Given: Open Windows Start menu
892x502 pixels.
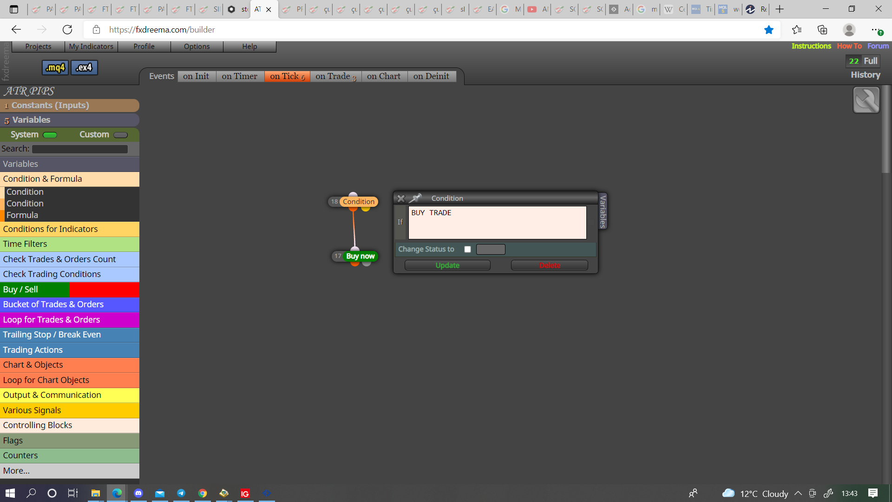Looking at the screenshot, I should 10,493.
